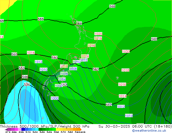The width and height of the screenshot is (172, 133).
Task: Click the 544 height contour label
Action: (25, 77)
